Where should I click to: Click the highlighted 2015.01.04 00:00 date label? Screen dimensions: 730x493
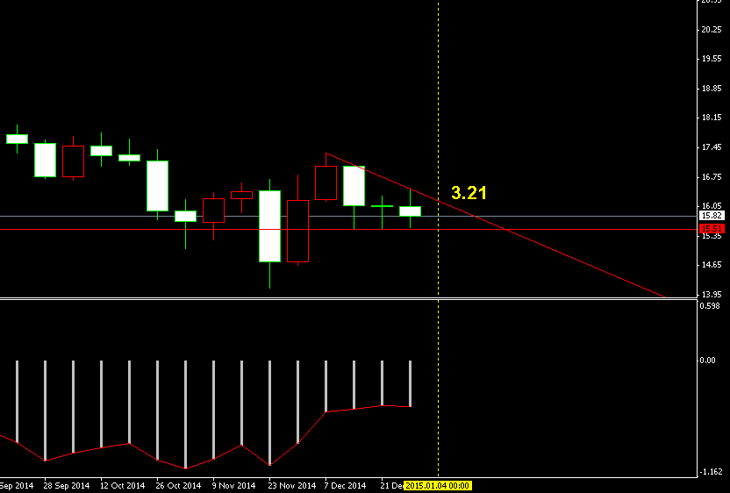(438, 485)
